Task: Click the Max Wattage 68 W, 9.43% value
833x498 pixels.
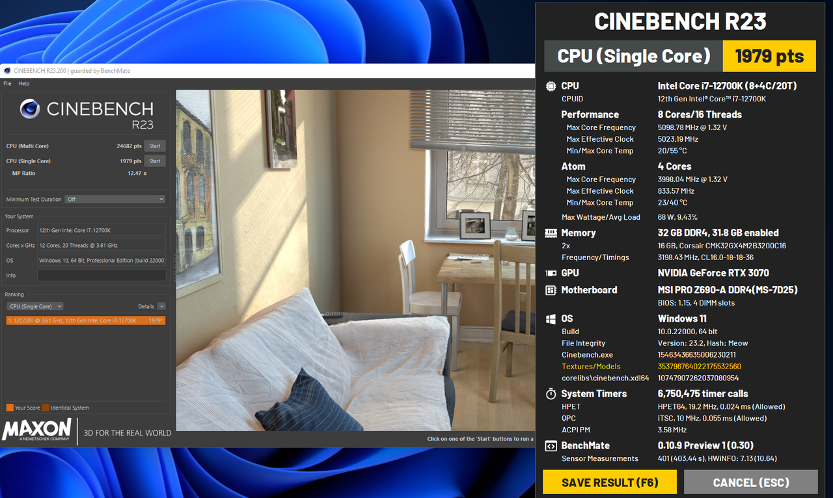Action: pos(677,217)
